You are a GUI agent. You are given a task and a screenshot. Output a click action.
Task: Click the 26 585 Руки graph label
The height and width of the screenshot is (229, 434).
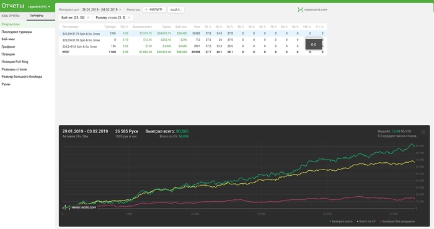[x=126, y=131]
